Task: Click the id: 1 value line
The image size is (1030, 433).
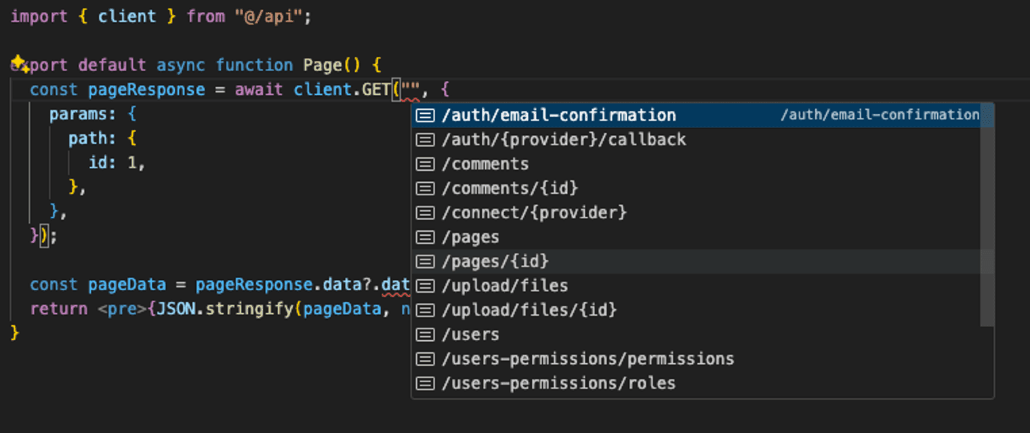Action: coord(117,163)
